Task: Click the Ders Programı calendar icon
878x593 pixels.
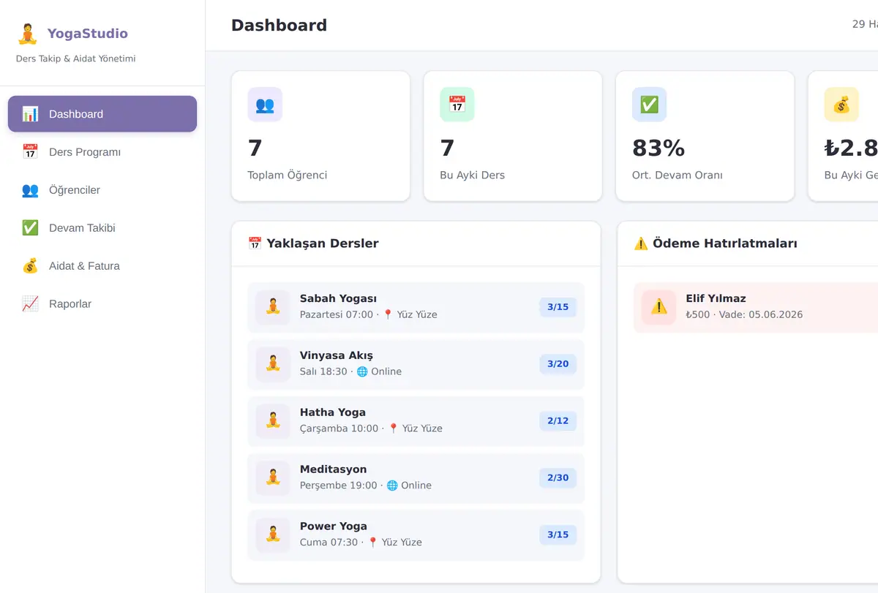Action: tap(30, 152)
